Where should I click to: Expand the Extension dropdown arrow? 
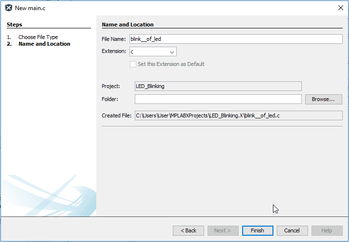point(172,51)
